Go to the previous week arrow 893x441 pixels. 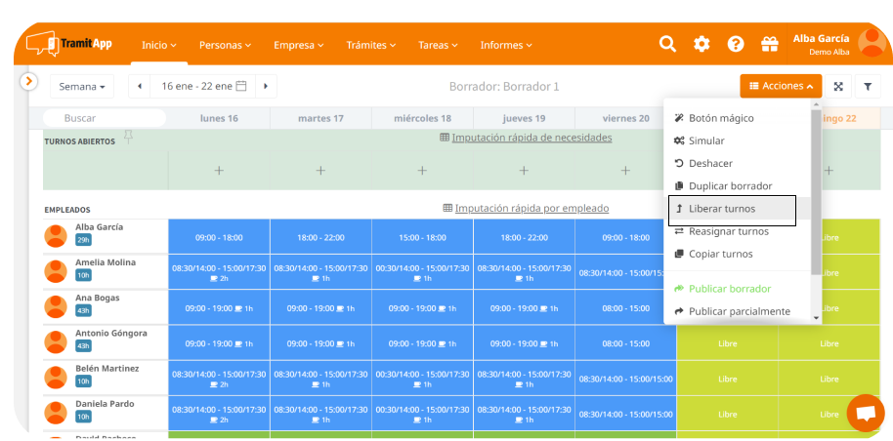point(140,86)
